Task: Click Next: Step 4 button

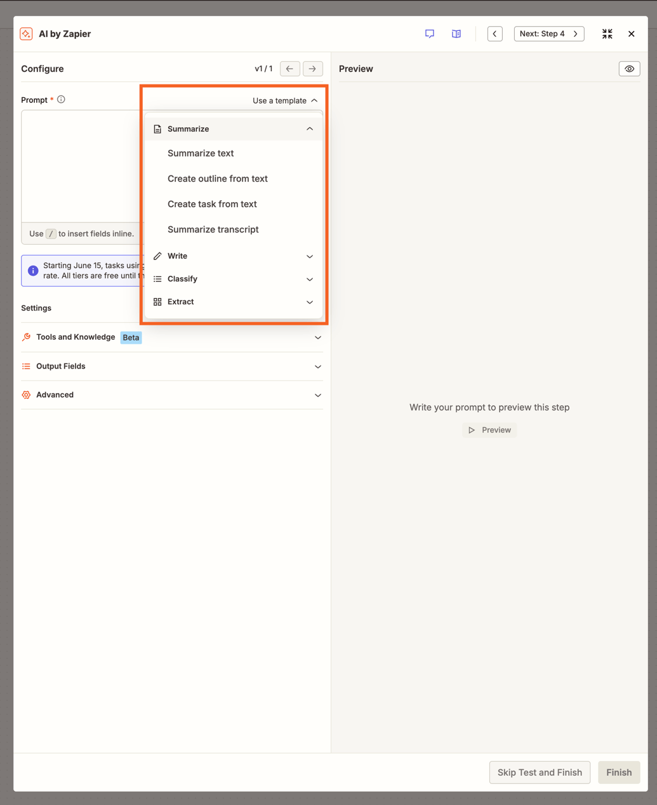Action: (549, 34)
